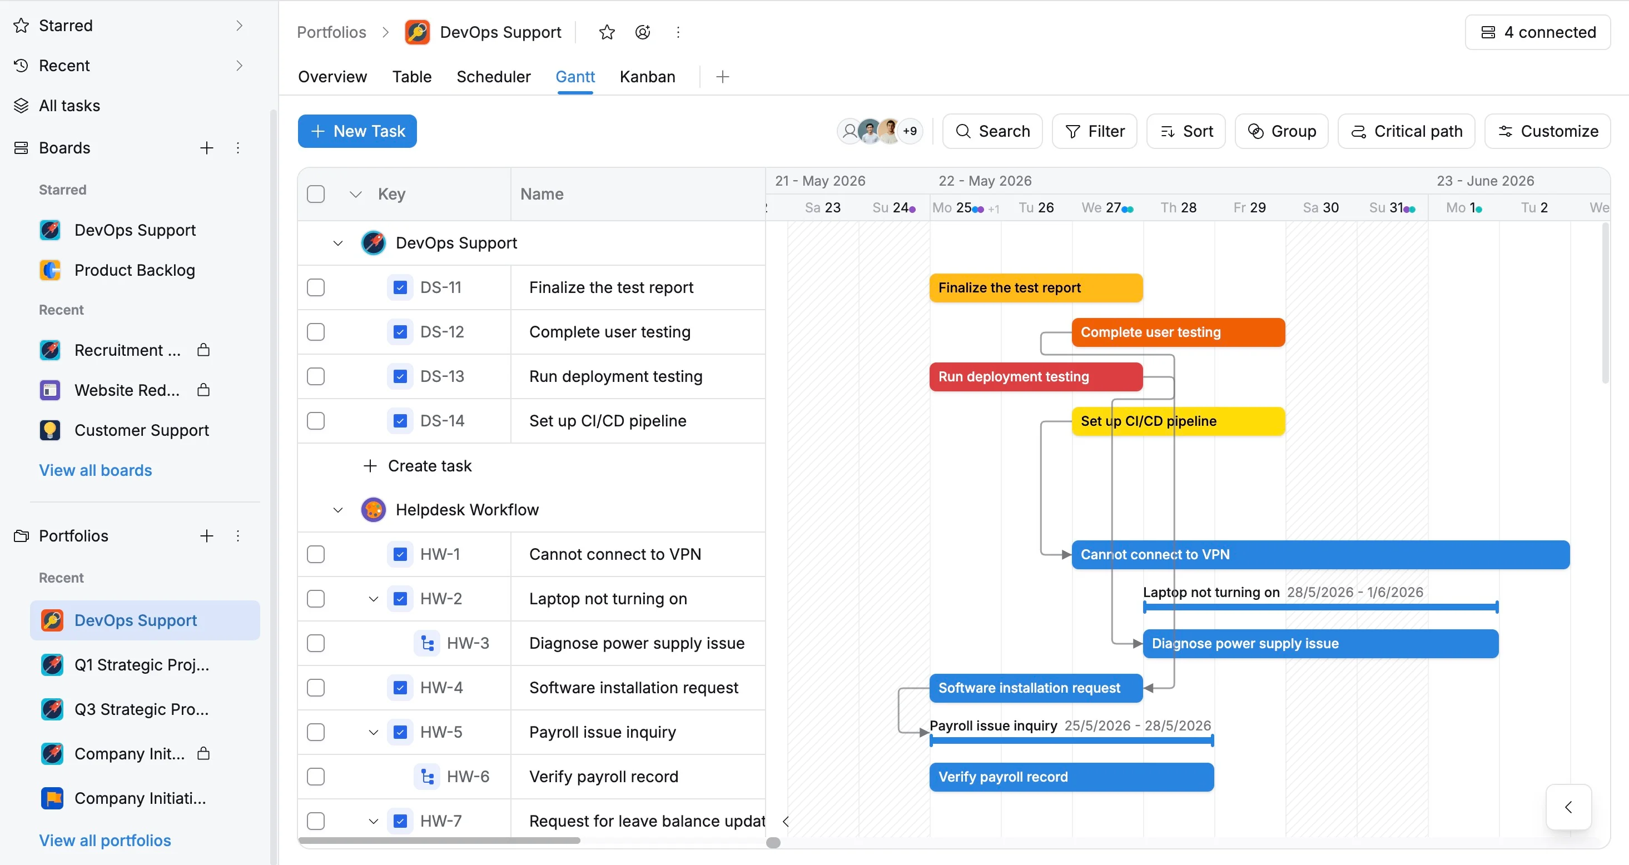
Task: Collapse subtasks of HW-5
Action: 373,732
